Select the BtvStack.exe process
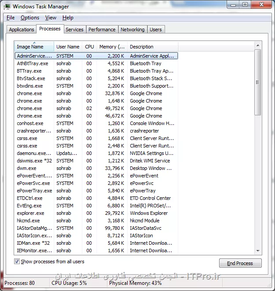 click(x=96, y=78)
